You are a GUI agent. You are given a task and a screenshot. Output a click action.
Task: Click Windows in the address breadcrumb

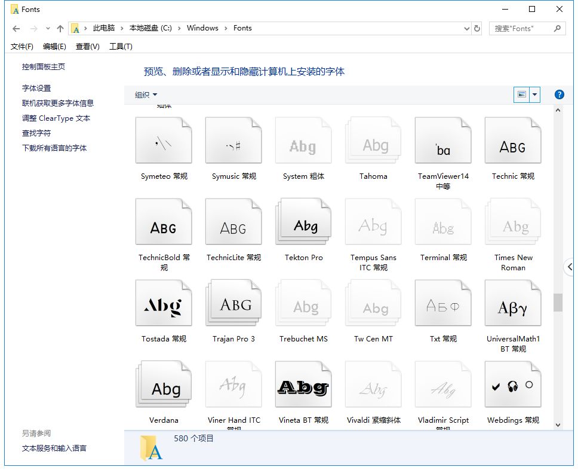[x=202, y=28]
